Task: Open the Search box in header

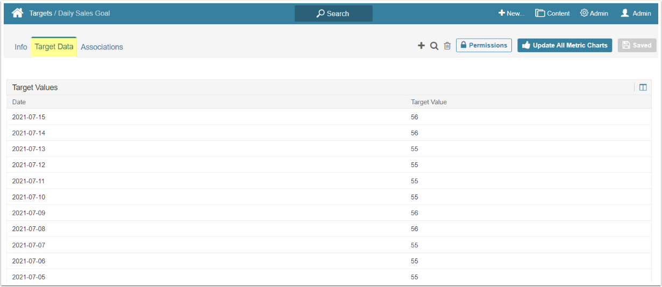Action: click(x=333, y=13)
